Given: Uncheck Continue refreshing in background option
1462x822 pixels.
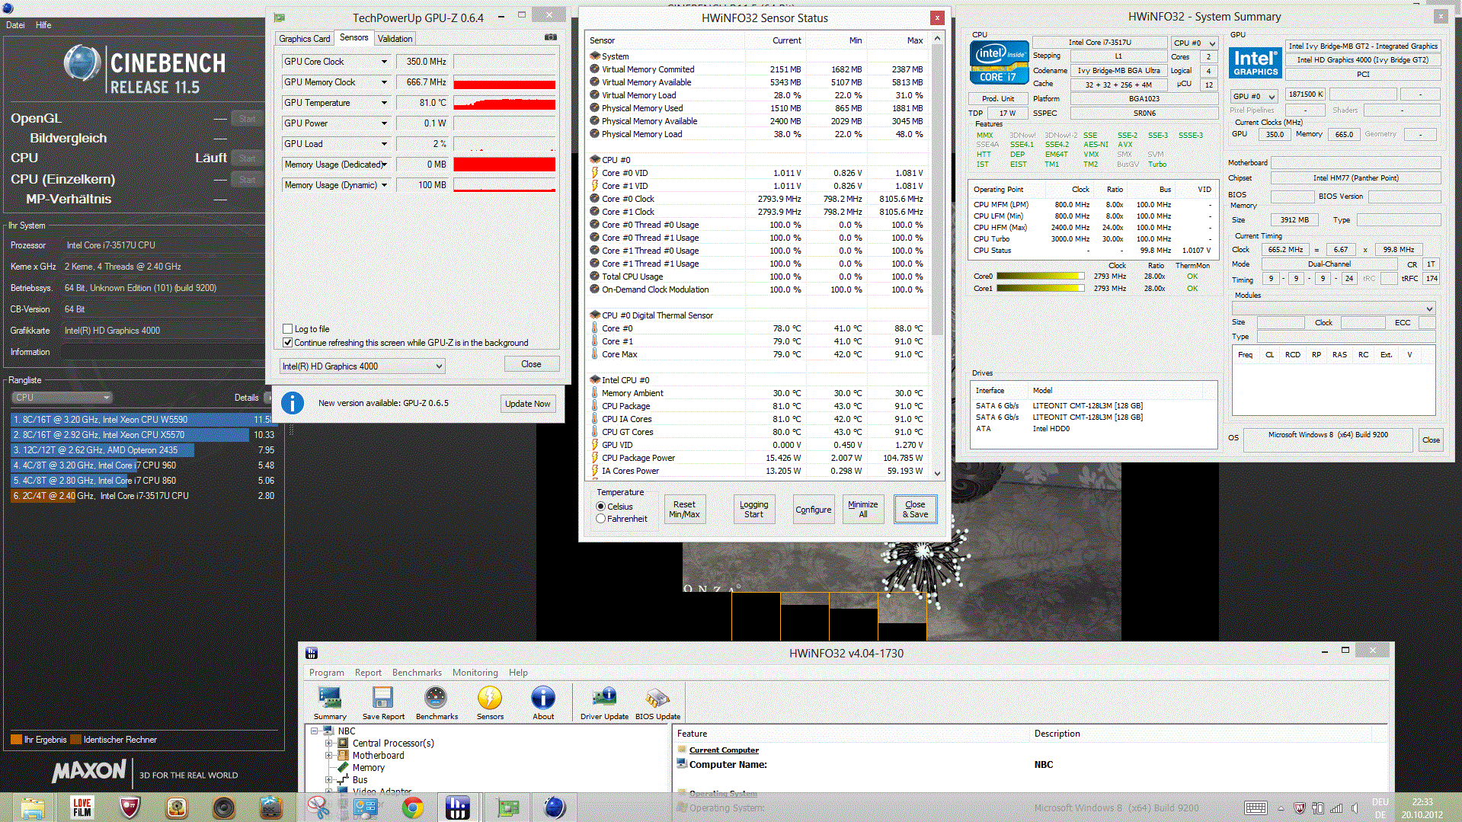Looking at the screenshot, I should click(x=287, y=343).
